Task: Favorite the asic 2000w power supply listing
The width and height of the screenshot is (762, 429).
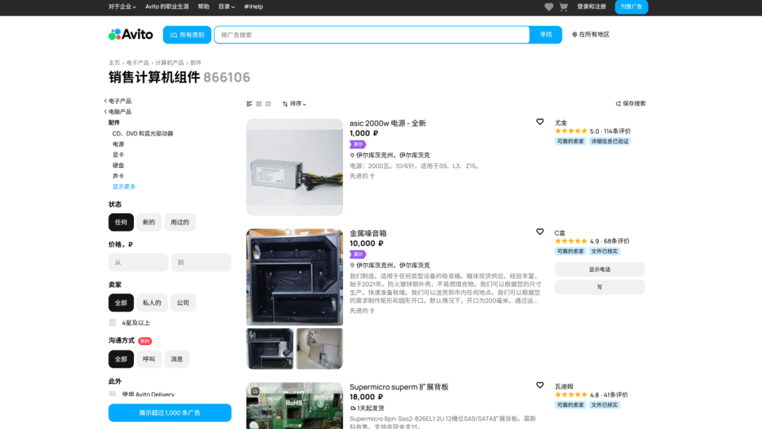Action: point(540,121)
